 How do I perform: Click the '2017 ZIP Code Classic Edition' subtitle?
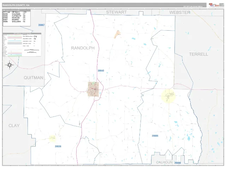pos(193,6)
